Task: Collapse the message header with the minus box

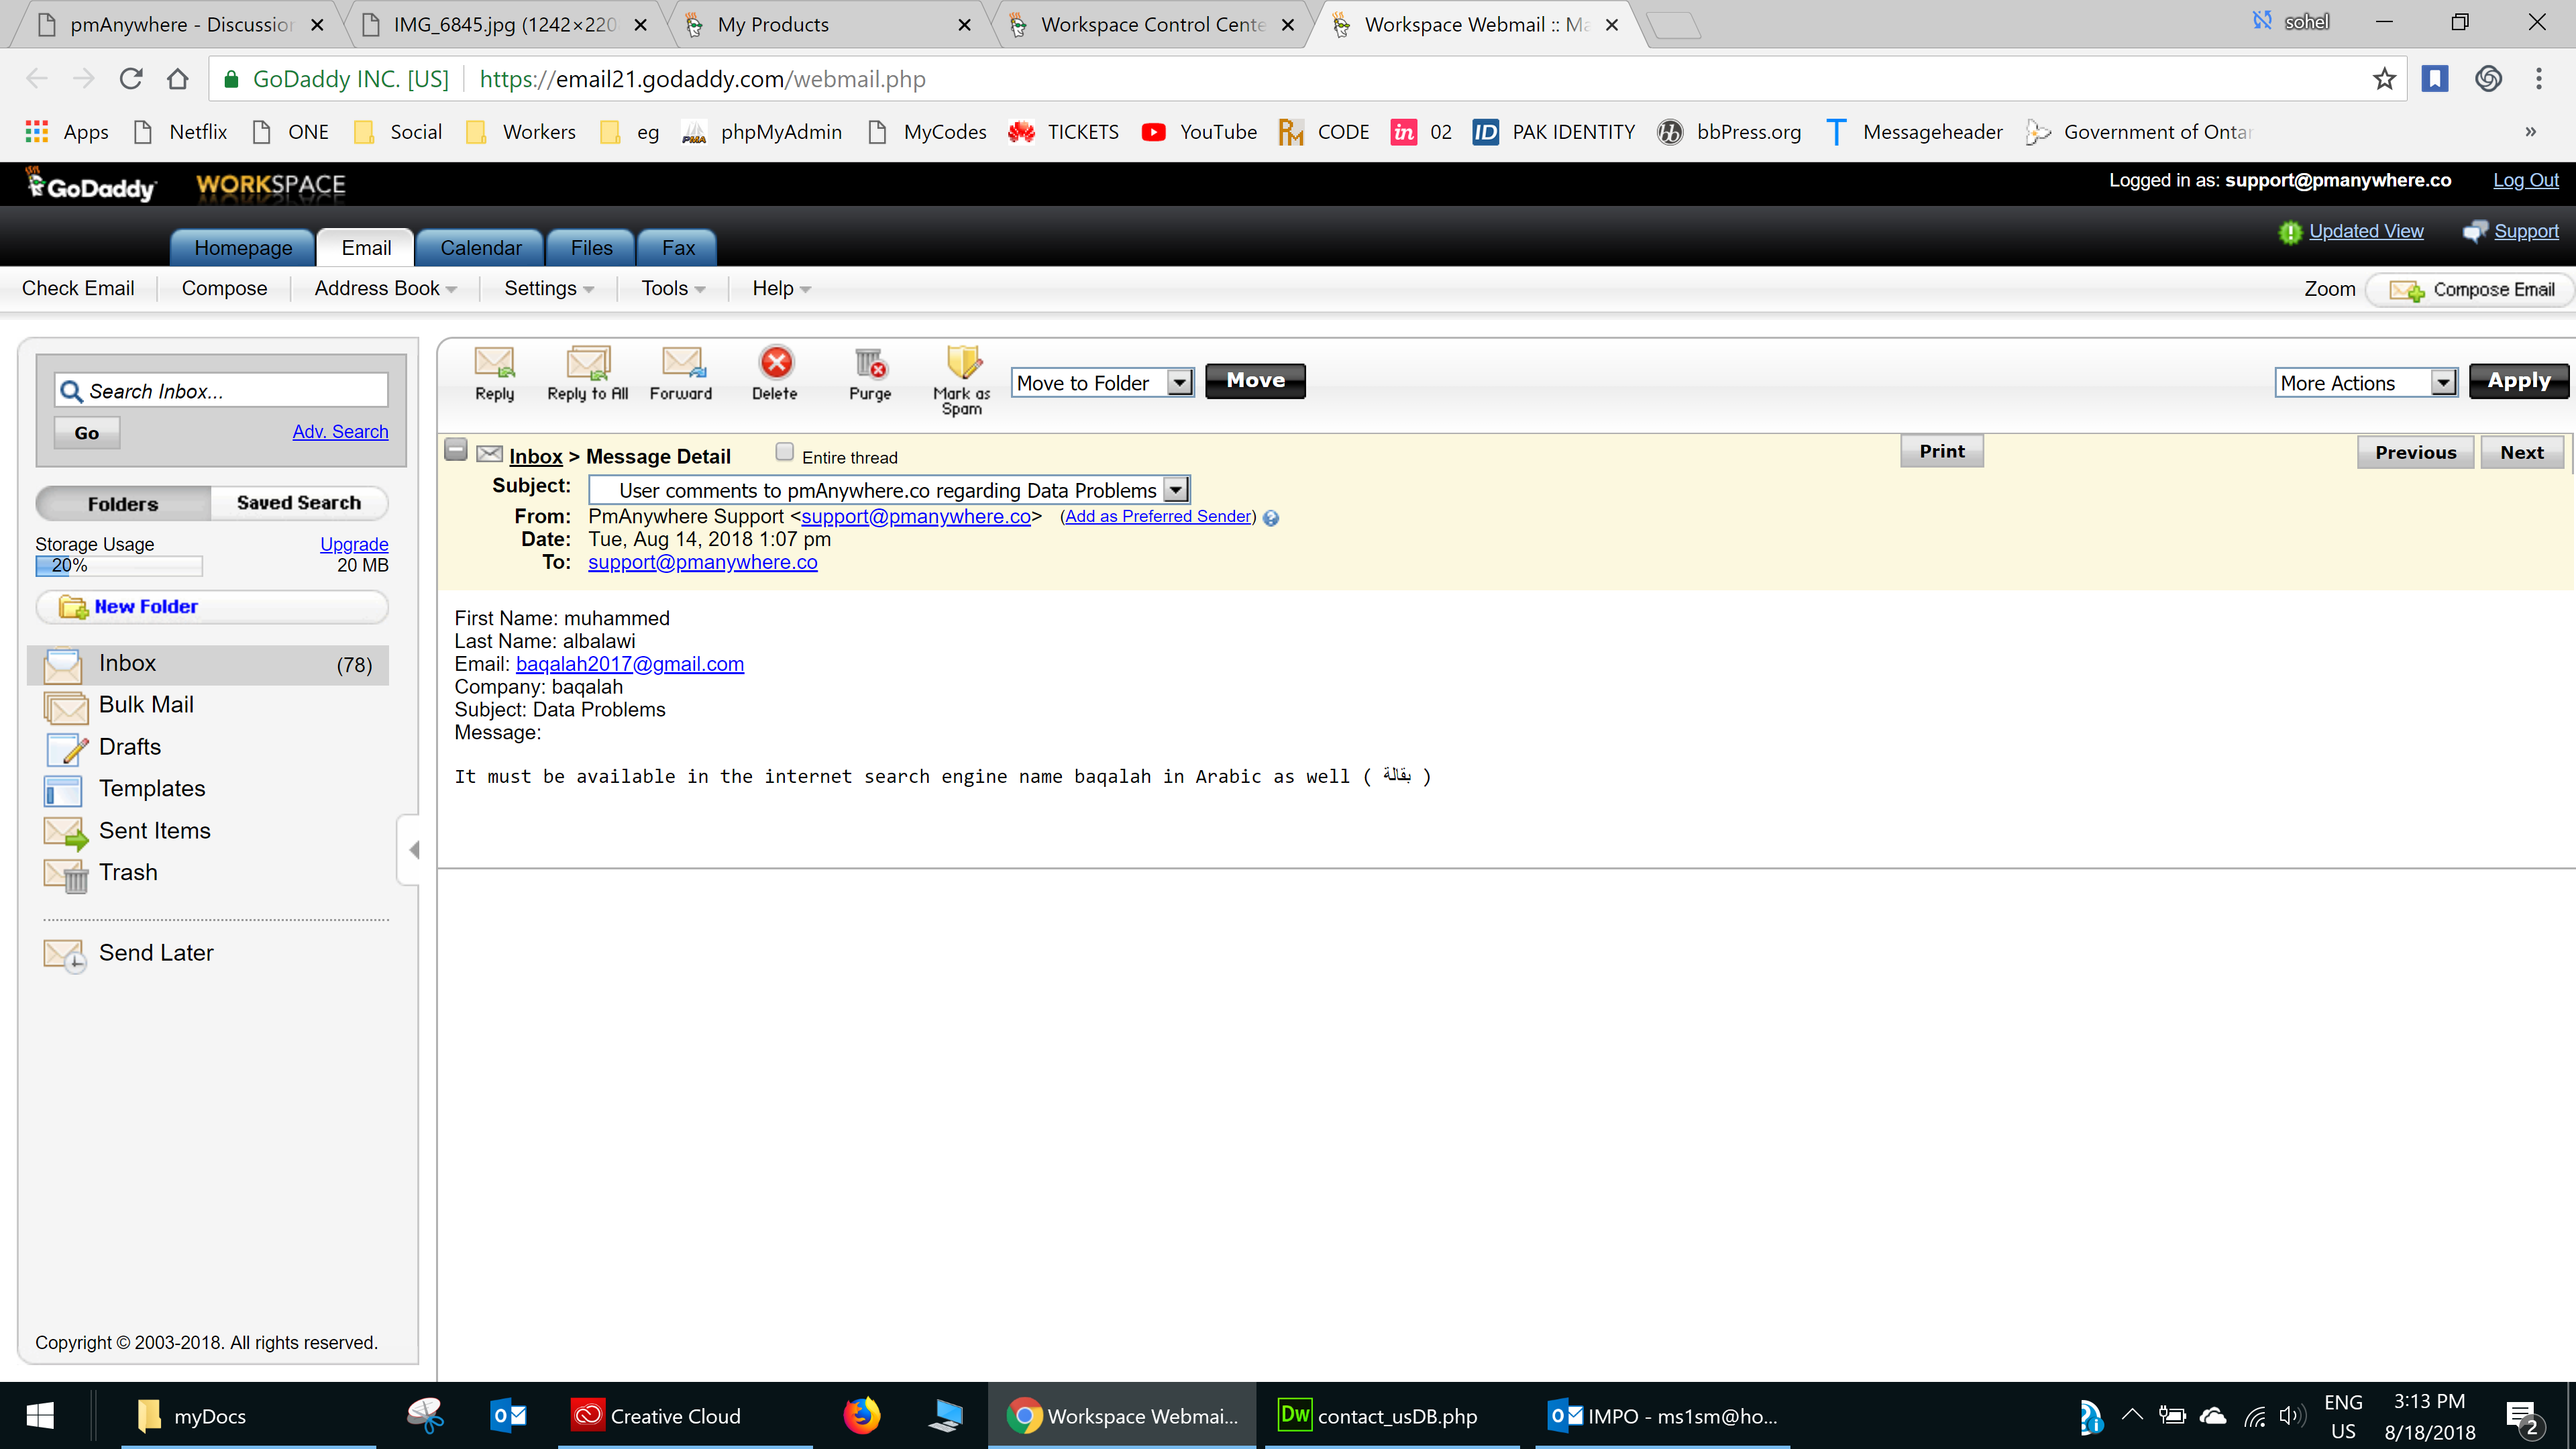Action: point(456,450)
